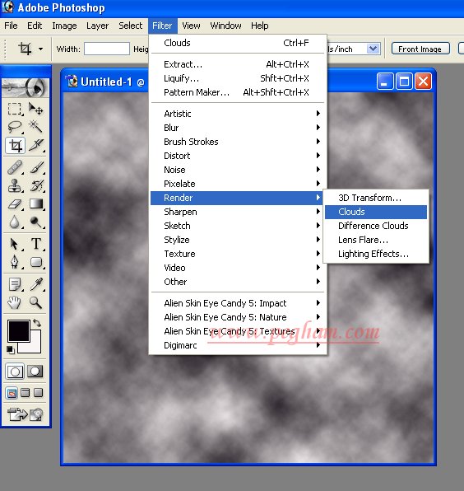The image size is (464, 491).
Task: Open the Image menu
Action: point(64,26)
